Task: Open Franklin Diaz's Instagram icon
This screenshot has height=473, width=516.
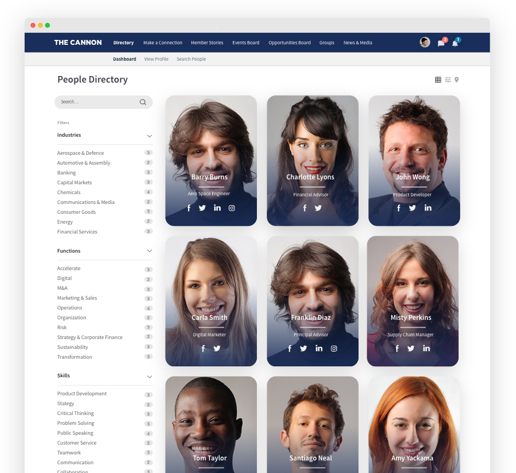Action: (333, 348)
